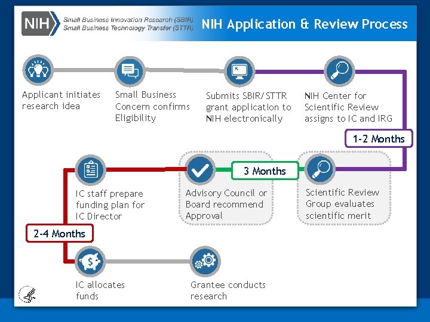430x322 pixels.
Task: Click 'Submits SBIR/STTR grant application' text
Action: pyautogui.click(x=248, y=107)
